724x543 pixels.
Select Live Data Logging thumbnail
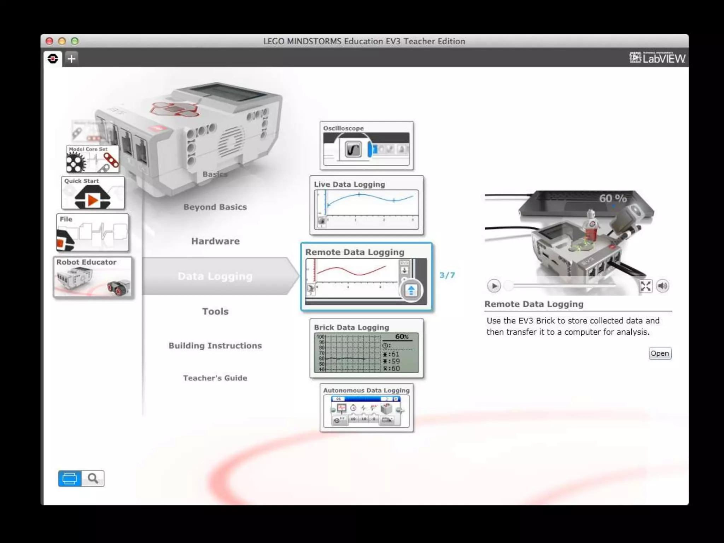(367, 206)
